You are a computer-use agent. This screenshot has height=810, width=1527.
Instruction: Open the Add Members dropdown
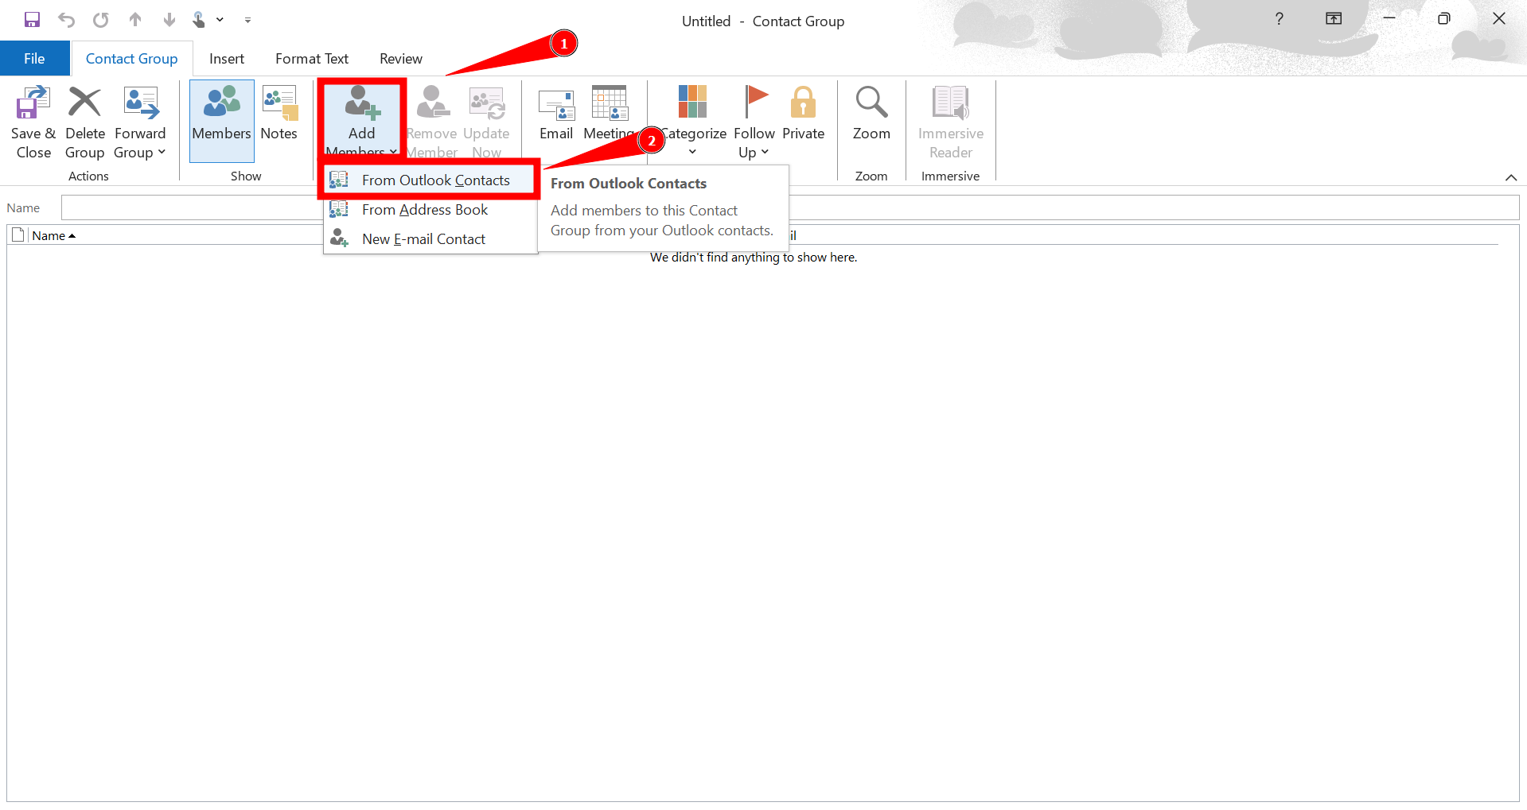tap(360, 119)
